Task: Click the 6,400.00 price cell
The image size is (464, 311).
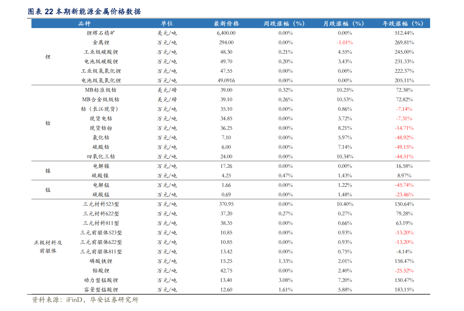Action: tap(226, 33)
